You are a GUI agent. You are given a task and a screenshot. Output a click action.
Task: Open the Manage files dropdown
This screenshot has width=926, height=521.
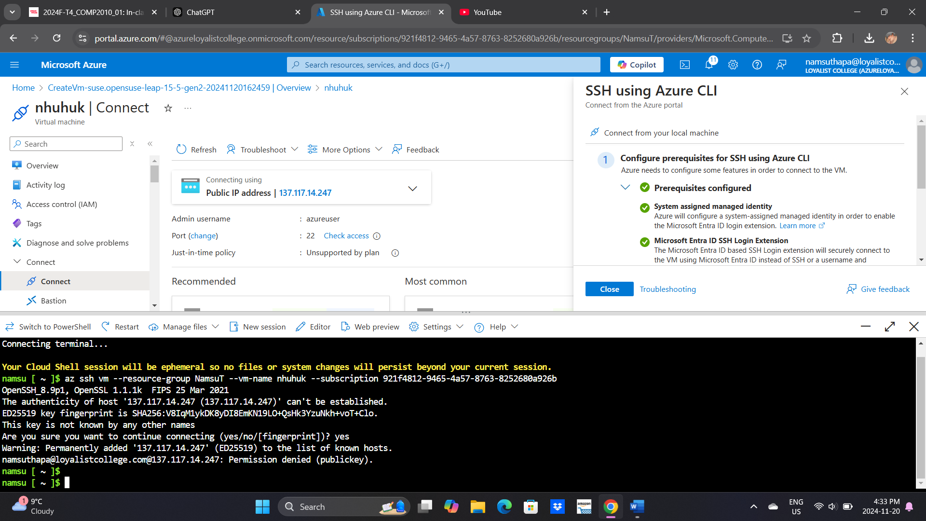tap(183, 327)
